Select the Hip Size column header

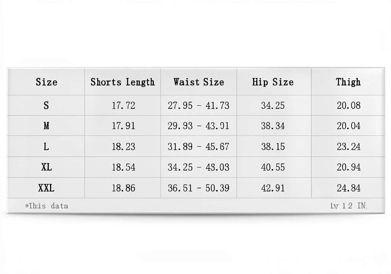[273, 82]
